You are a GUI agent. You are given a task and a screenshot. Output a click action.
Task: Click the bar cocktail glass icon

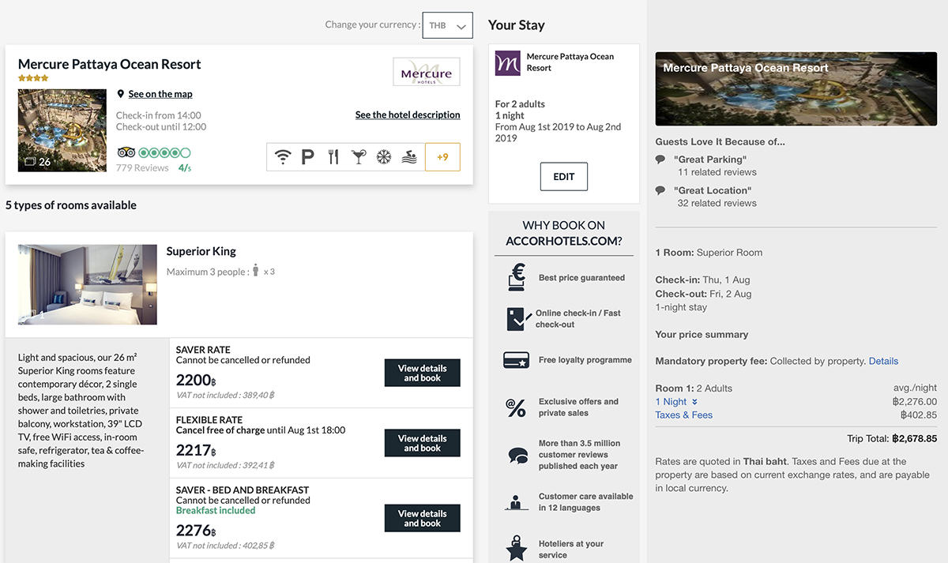(359, 156)
